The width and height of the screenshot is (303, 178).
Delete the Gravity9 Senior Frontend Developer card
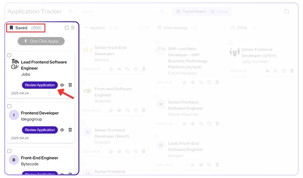(144, 152)
